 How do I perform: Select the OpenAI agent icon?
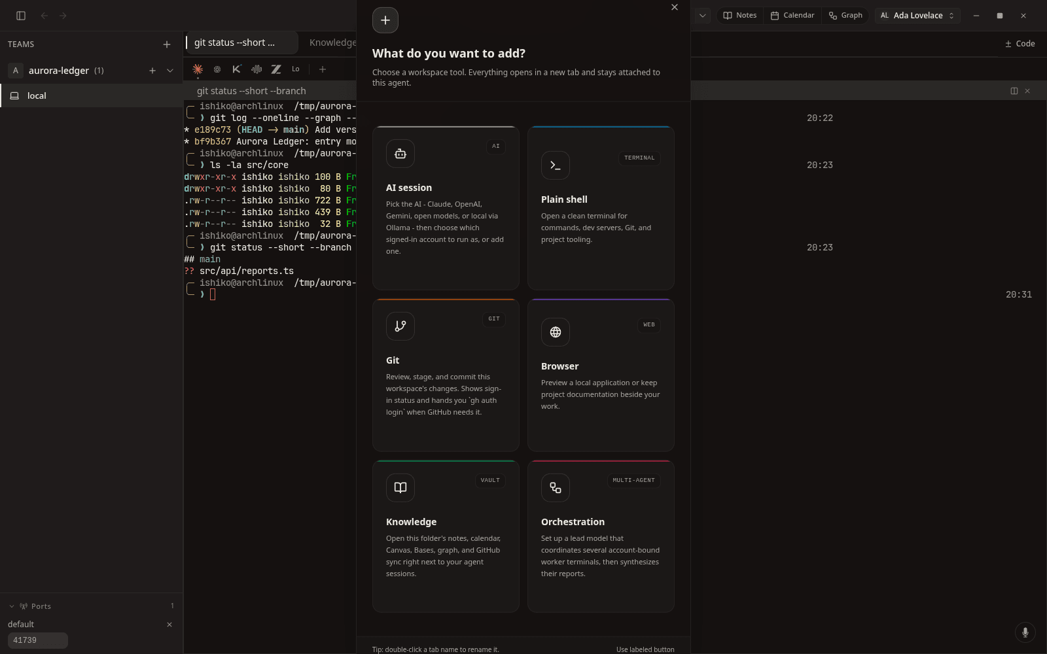pos(217,69)
